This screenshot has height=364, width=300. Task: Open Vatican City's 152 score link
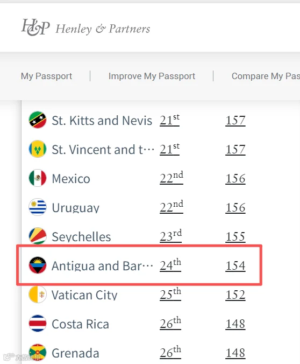point(235,295)
